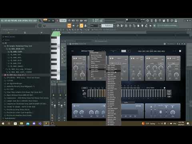Toggle recording countdown icon
The height and width of the screenshot is (144, 192).
coord(77,21)
